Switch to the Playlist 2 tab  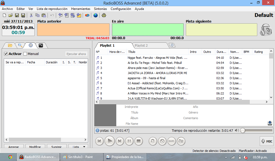(141, 46)
